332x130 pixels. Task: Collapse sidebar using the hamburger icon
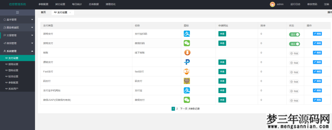18,12
